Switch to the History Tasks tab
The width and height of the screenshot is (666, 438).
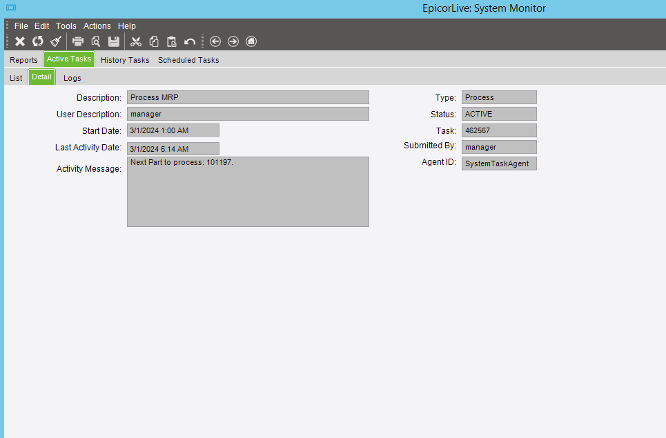[x=124, y=60]
